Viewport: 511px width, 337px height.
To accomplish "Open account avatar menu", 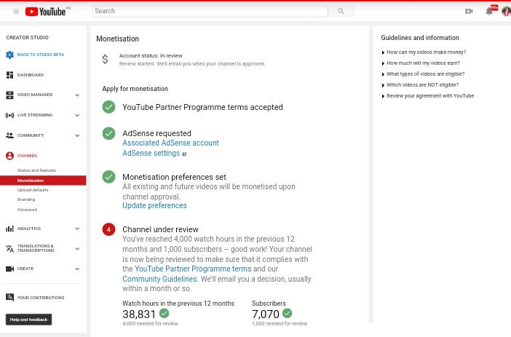I will pos(506,12).
